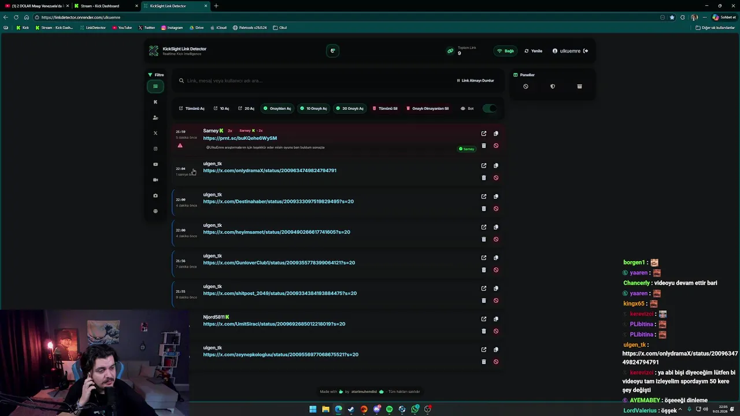Screen dimensions: 740x416
Task: Filter links by X (Twitter) icon
Action: tap(155, 133)
